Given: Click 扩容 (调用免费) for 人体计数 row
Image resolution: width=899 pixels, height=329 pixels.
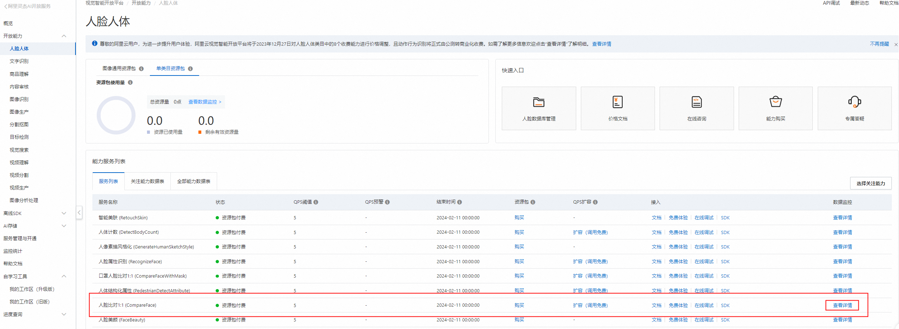Looking at the screenshot, I should 590,232.
